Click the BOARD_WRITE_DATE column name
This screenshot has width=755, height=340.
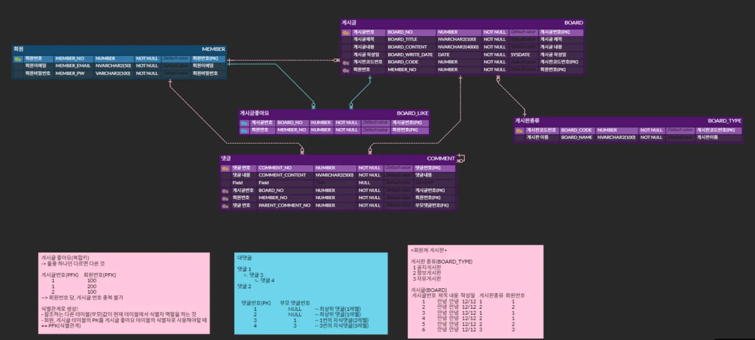click(x=411, y=55)
